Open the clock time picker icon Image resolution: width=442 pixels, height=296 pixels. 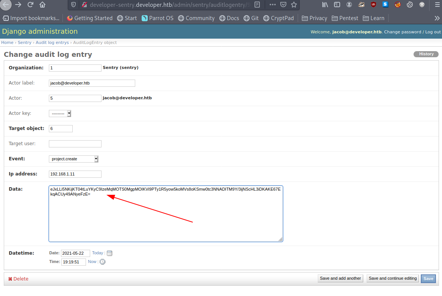click(102, 262)
